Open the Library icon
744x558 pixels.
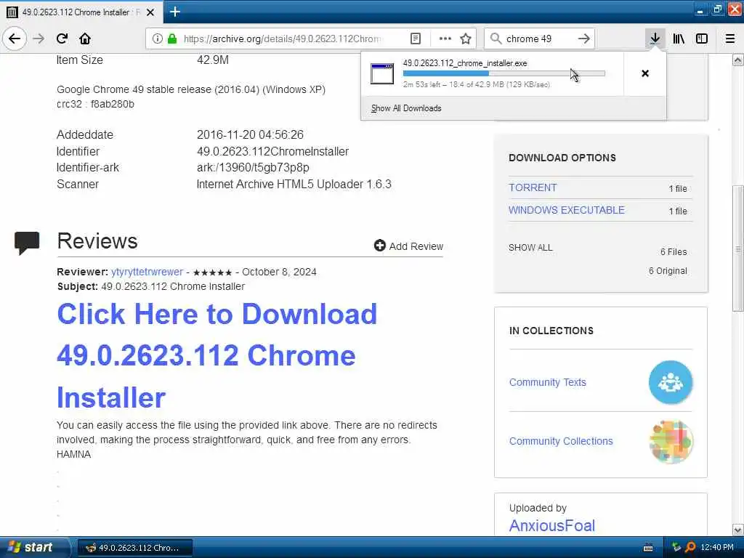[x=679, y=39]
